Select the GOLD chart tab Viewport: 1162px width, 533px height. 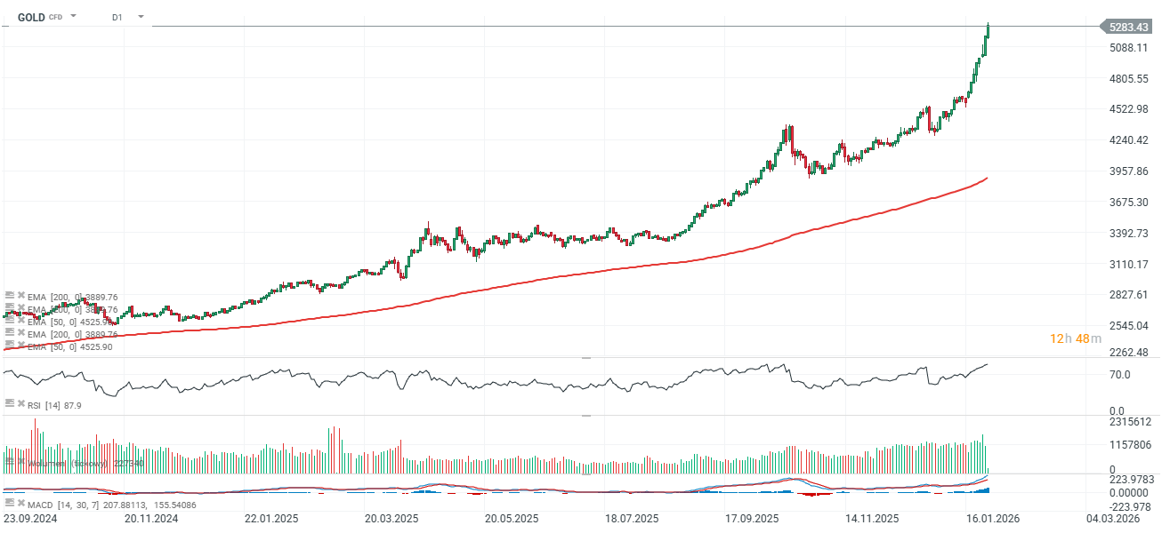click(31, 16)
